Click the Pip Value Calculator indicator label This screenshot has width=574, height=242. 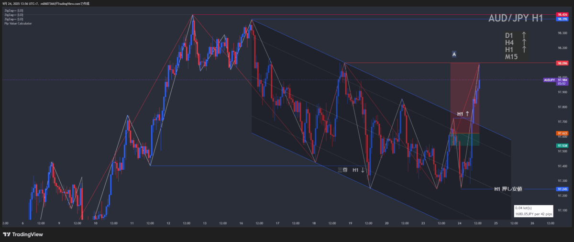click(18, 23)
